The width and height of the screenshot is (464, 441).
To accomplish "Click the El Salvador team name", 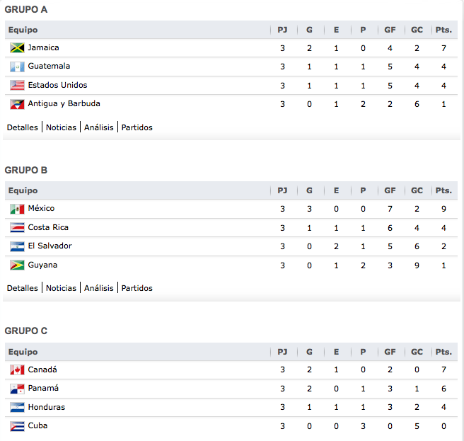I will coord(50,246).
